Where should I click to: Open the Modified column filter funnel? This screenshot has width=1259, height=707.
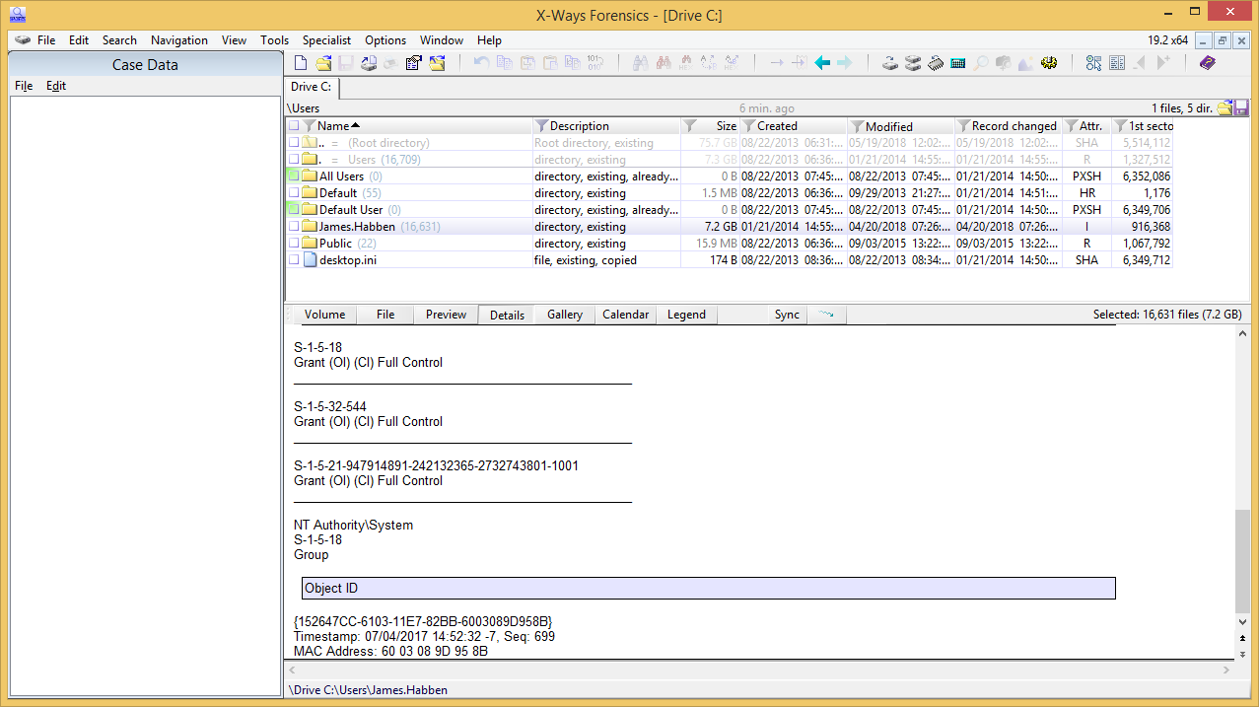tap(857, 126)
